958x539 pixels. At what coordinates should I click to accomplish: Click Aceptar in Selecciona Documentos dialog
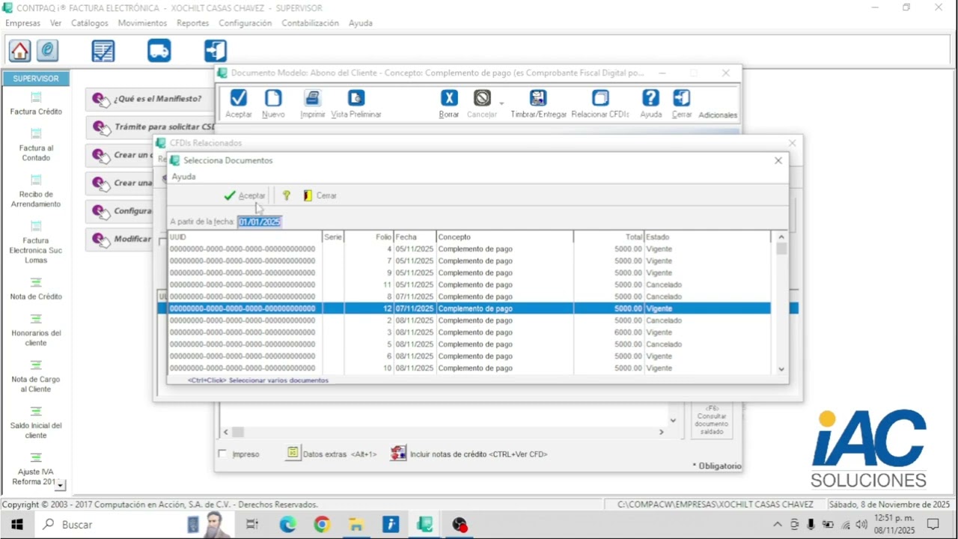pyautogui.click(x=245, y=195)
